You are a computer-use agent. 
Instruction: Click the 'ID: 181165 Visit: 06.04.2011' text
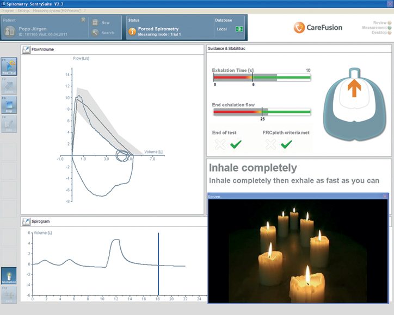point(43,34)
